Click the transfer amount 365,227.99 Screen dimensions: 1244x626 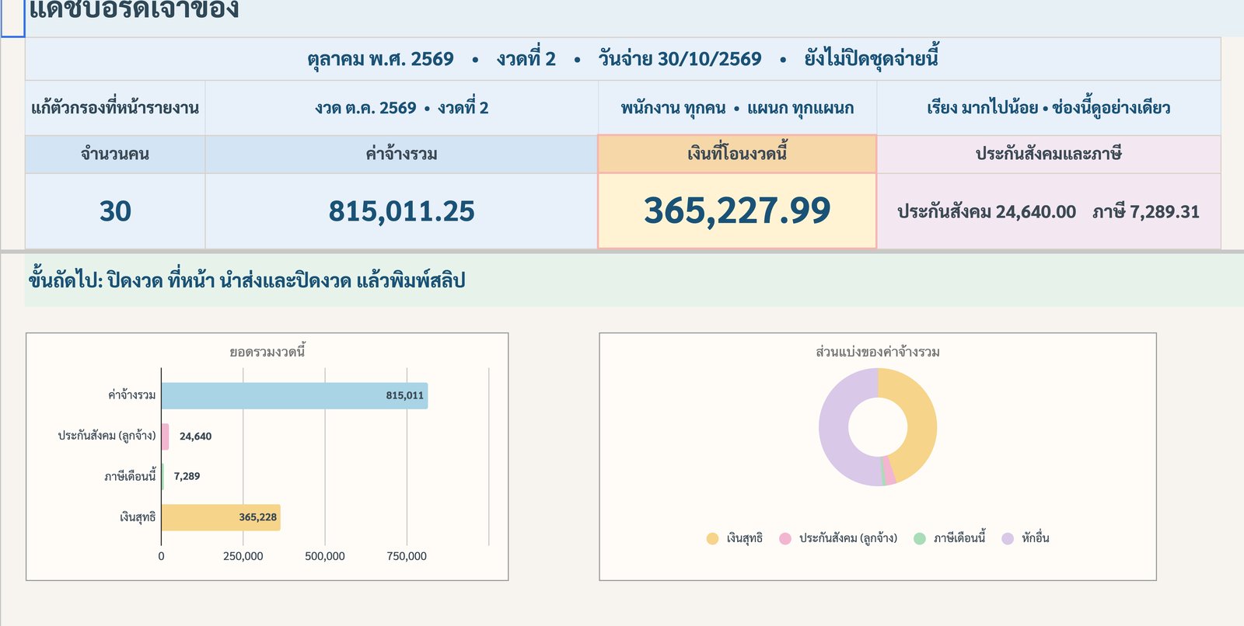(x=737, y=211)
